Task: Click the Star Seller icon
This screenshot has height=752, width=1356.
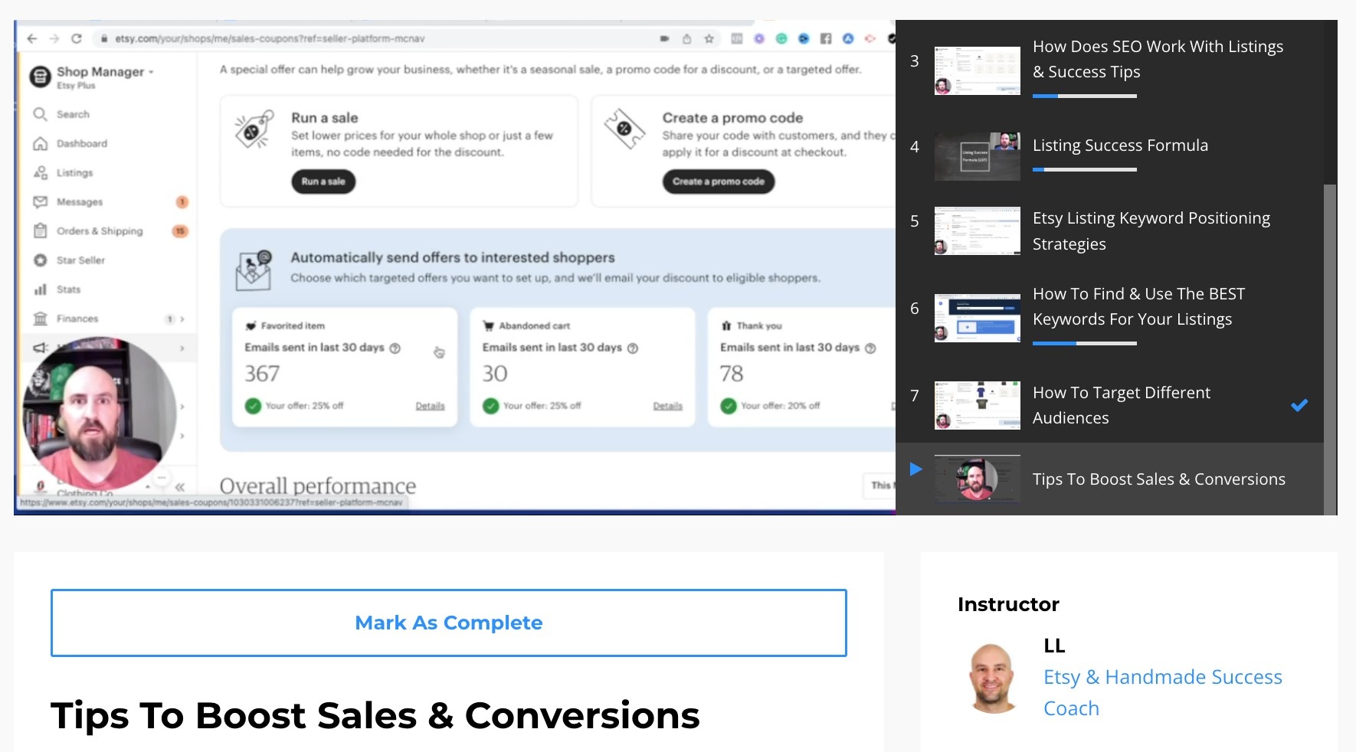Action: pos(41,260)
